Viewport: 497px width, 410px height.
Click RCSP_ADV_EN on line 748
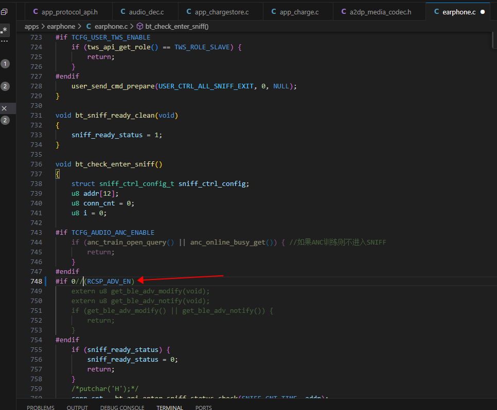click(109, 282)
